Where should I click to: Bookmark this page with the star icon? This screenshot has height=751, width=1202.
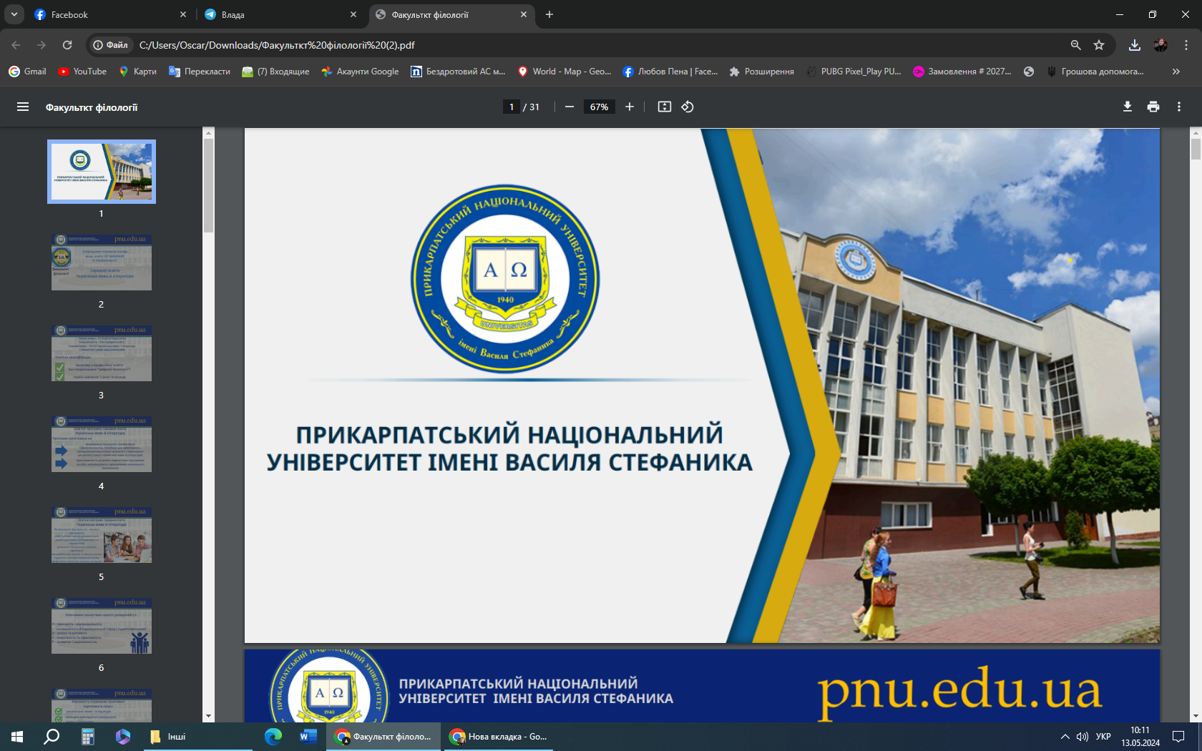click(x=1099, y=45)
